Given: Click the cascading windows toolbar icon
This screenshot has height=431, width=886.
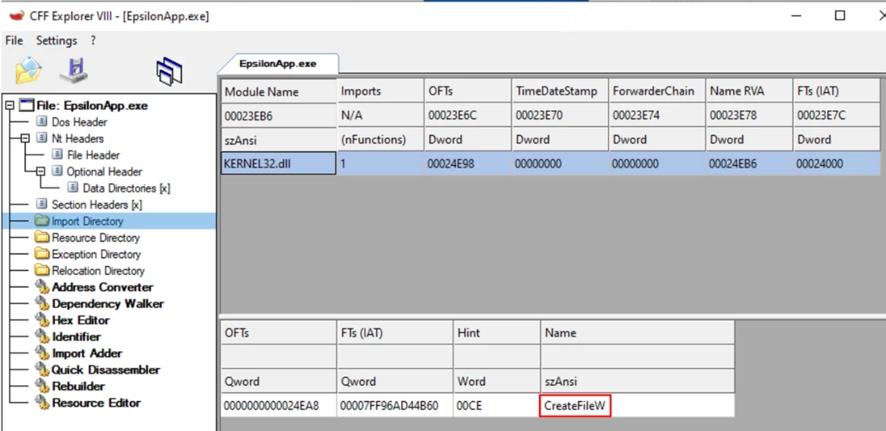Looking at the screenshot, I should point(169,71).
